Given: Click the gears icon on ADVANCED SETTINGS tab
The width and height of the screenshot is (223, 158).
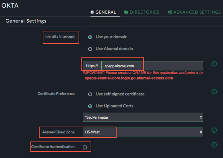Looking at the screenshot, I should [169, 12].
